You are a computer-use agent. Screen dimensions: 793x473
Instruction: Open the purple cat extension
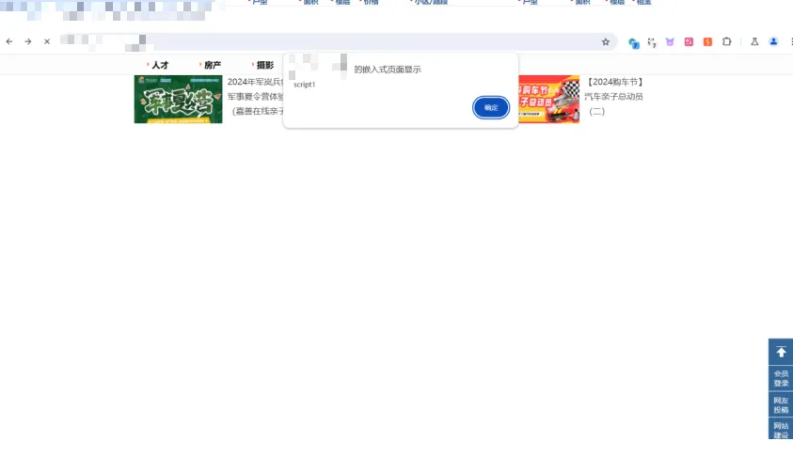(x=670, y=42)
